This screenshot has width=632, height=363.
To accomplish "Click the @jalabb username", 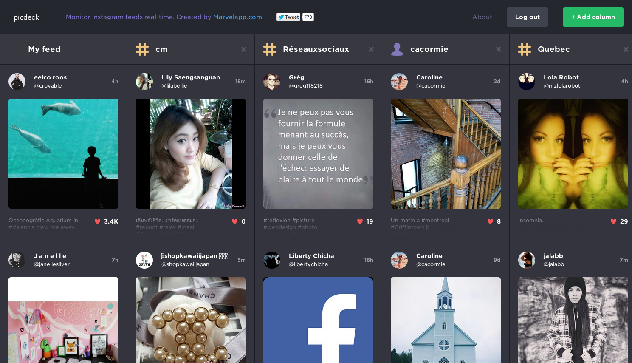I will (554, 264).
